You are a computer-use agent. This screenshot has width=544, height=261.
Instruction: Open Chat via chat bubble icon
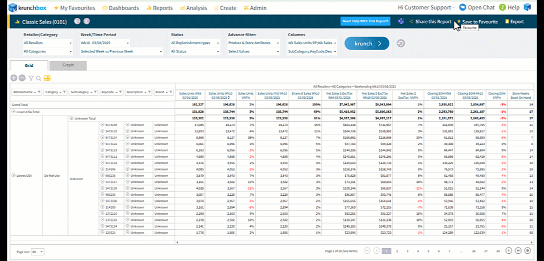(x=462, y=7)
